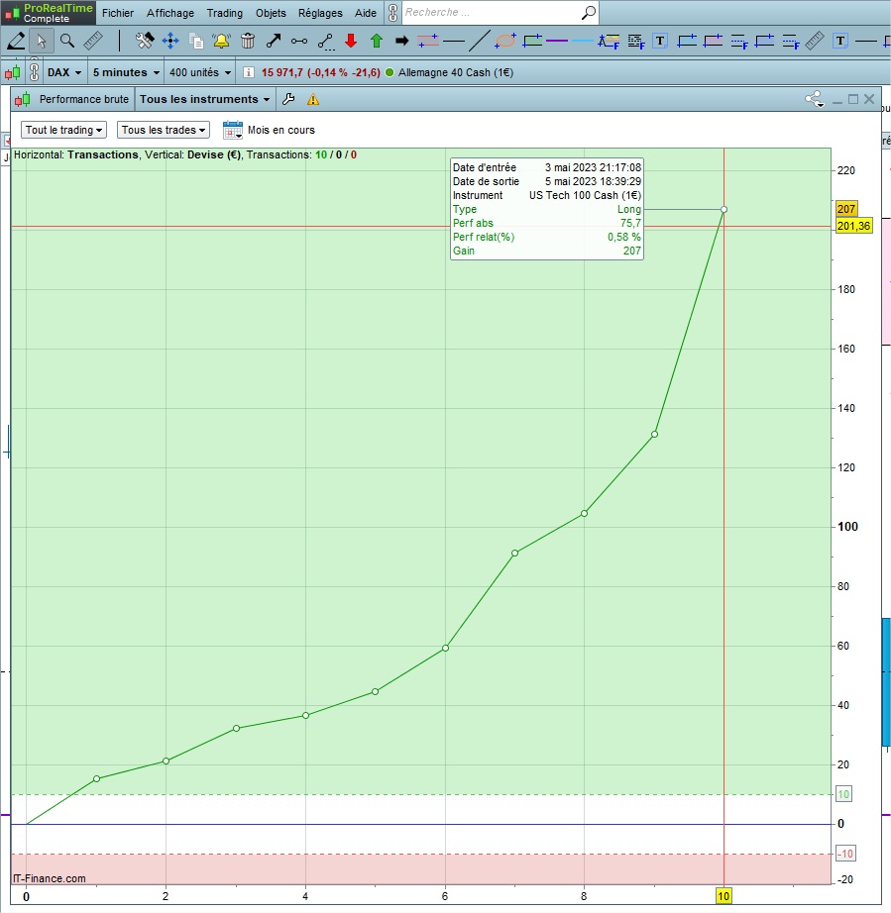Viewport: 891px width, 913px height.
Task: Toggle the chain link next to DAX
Action: 34,72
